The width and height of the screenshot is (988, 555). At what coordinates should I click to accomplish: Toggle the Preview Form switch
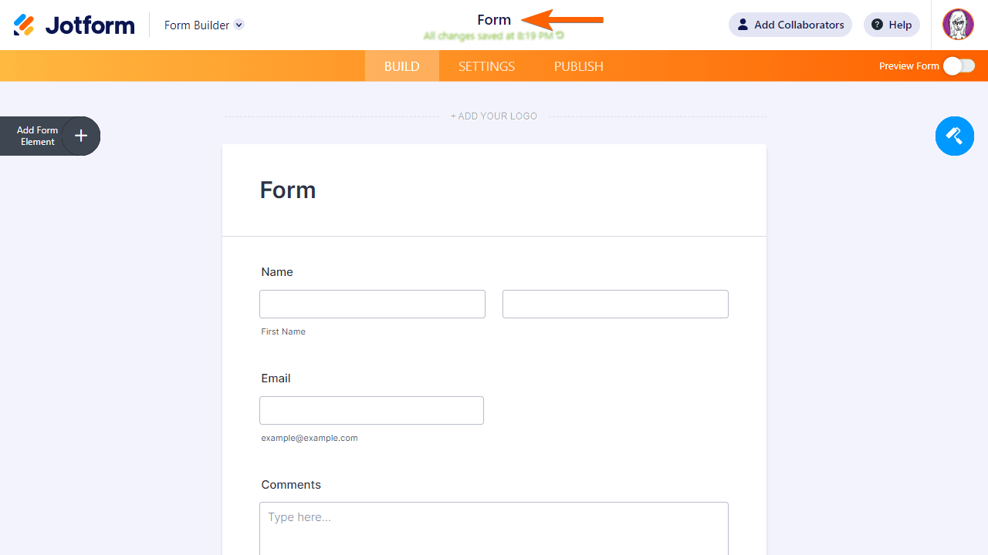pos(959,66)
